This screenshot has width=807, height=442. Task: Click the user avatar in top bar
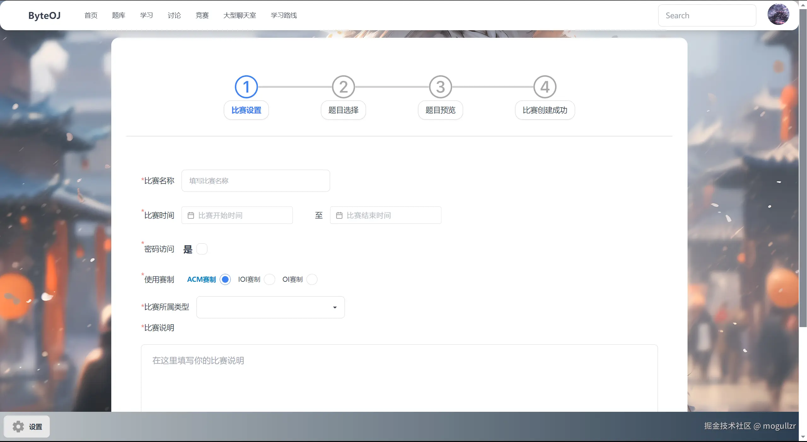[778, 14]
